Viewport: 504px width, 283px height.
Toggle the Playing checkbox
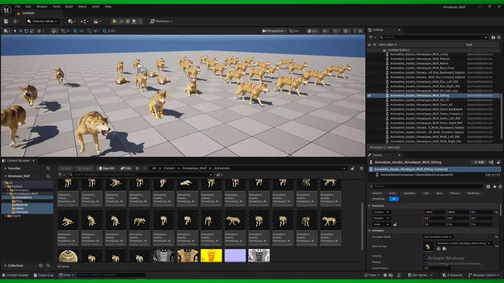tap(425, 262)
